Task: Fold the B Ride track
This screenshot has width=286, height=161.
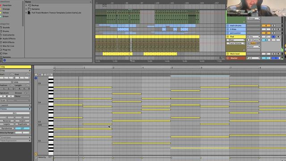Action: point(227,29)
